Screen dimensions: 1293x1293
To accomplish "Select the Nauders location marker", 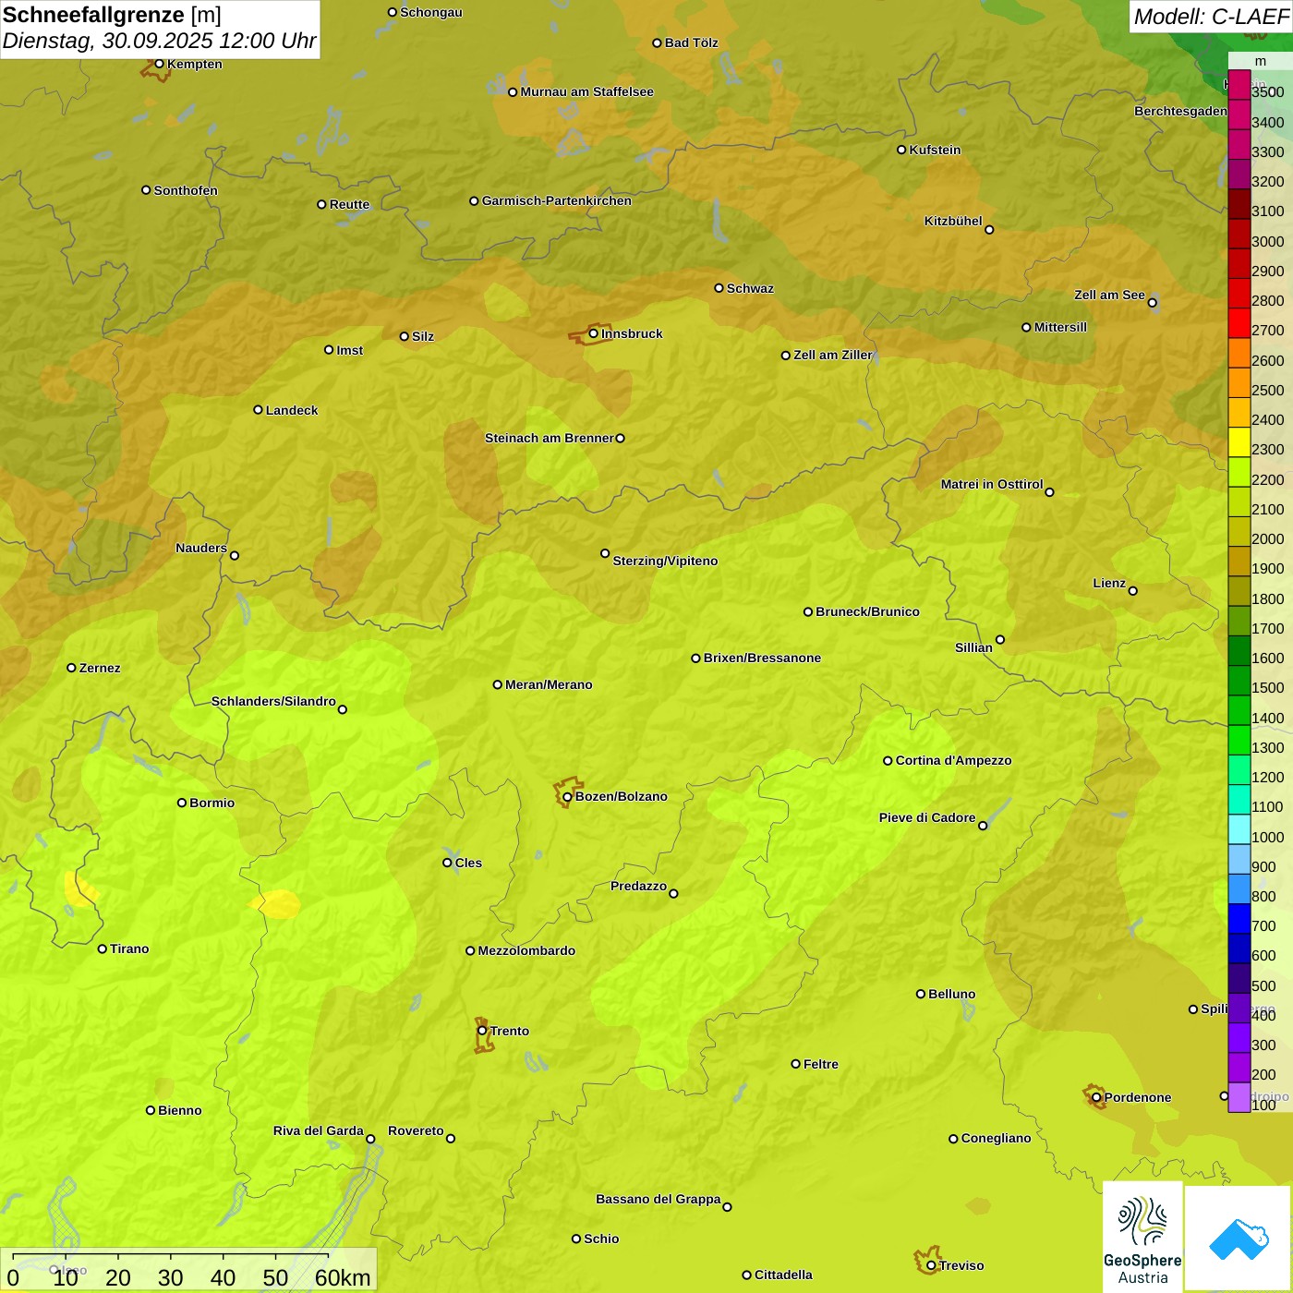I will tap(235, 555).
